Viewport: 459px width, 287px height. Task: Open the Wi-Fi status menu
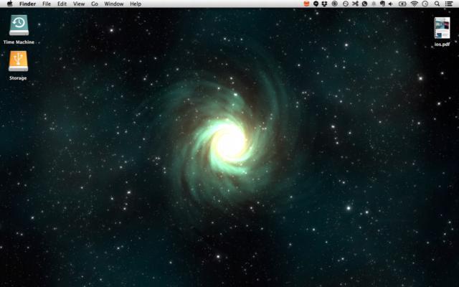coord(414,4)
